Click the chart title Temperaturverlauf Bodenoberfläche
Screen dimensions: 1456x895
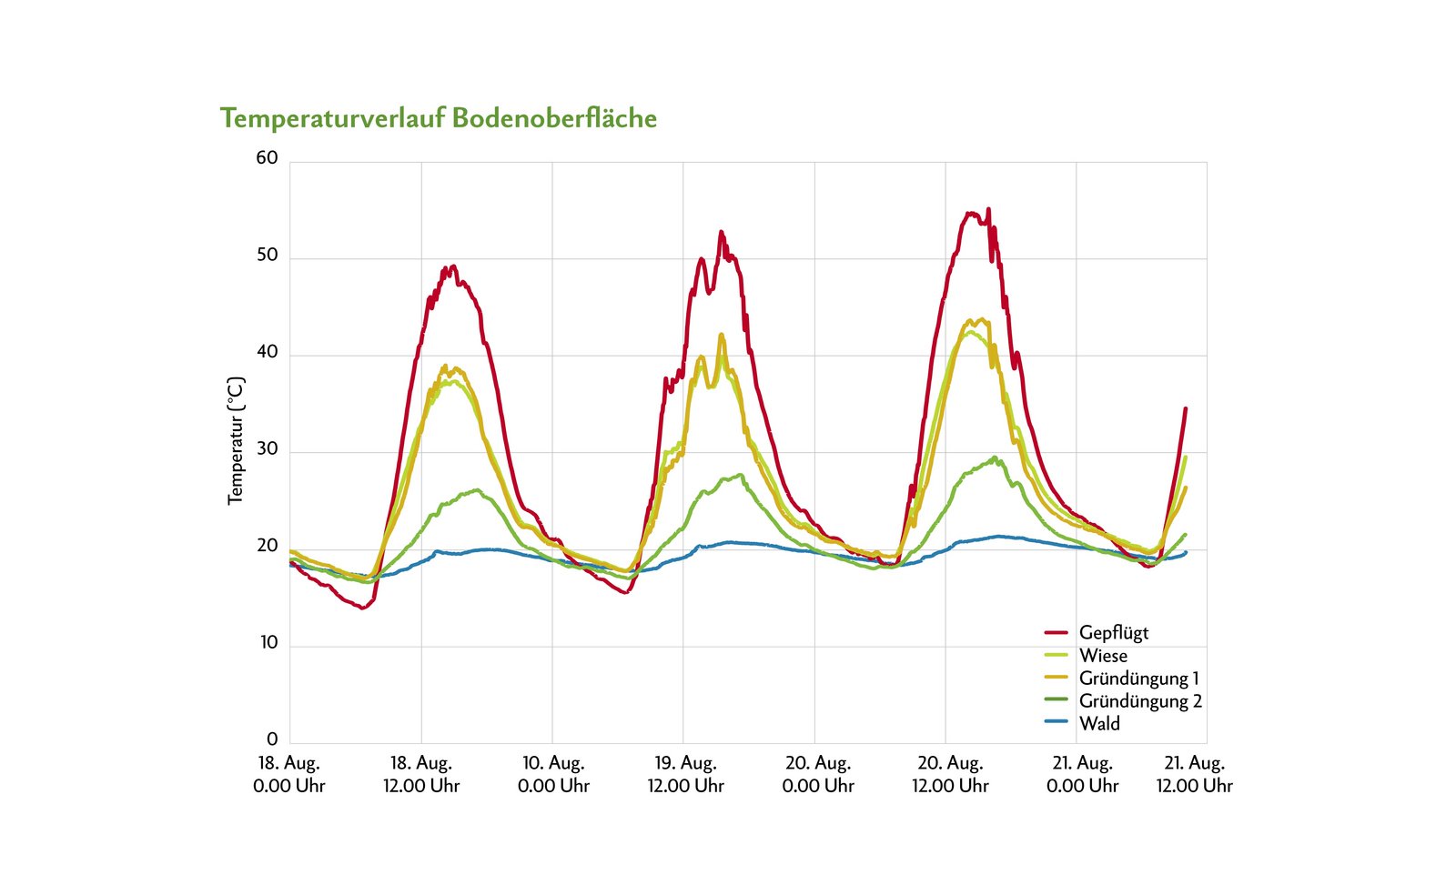(438, 119)
